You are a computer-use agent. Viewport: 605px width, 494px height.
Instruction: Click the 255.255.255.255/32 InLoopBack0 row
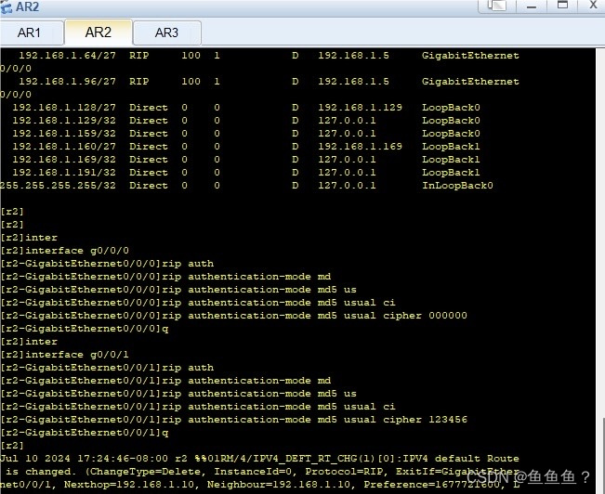(246, 186)
